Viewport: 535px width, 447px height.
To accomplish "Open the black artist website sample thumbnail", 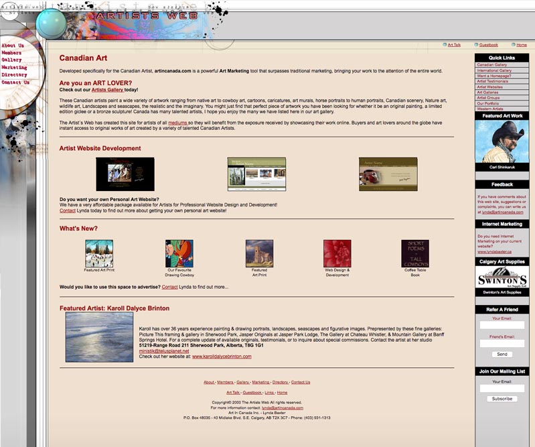I will pyautogui.click(x=125, y=174).
